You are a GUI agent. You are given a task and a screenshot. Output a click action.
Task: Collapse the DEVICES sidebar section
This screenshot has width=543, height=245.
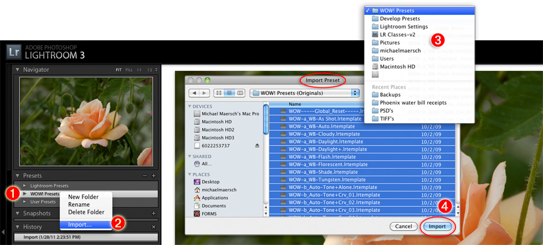(x=190, y=106)
